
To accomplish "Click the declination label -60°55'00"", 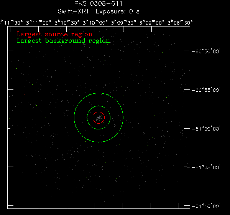I will click(207, 90).
